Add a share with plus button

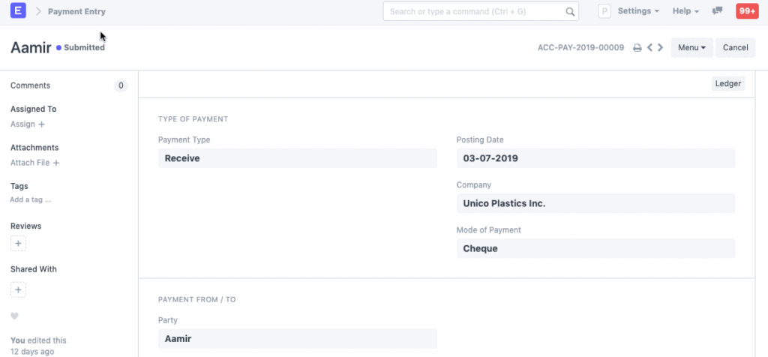coord(19,289)
